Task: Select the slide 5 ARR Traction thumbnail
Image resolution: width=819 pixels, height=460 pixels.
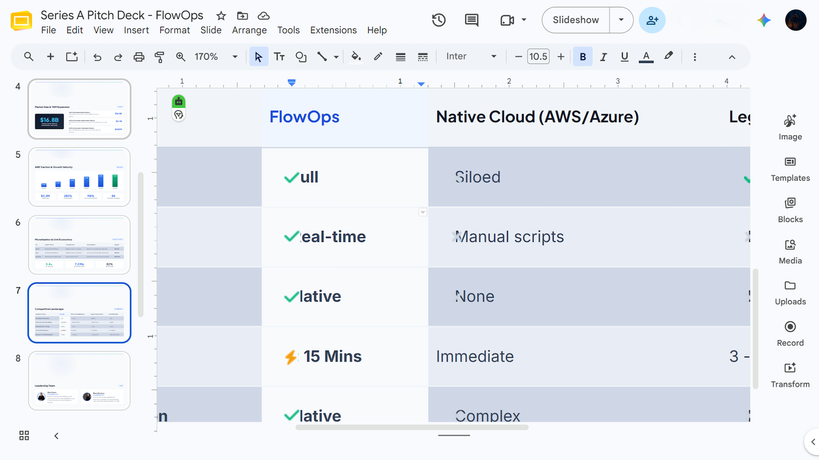Action: (x=80, y=177)
